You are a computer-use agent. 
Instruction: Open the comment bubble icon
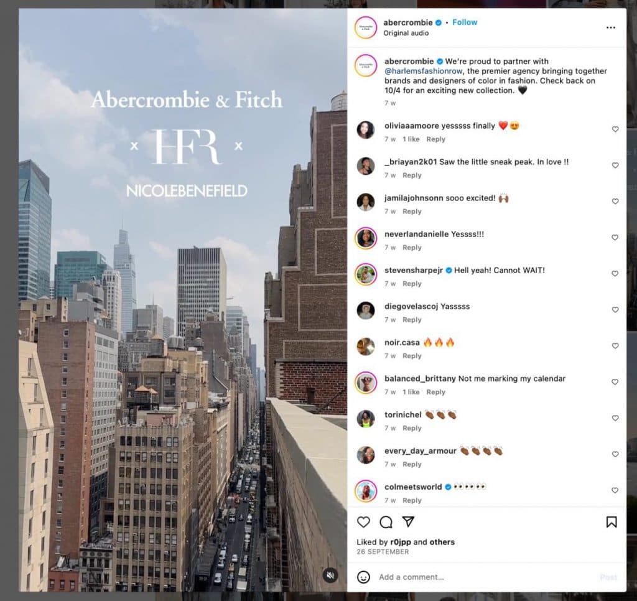tap(386, 522)
